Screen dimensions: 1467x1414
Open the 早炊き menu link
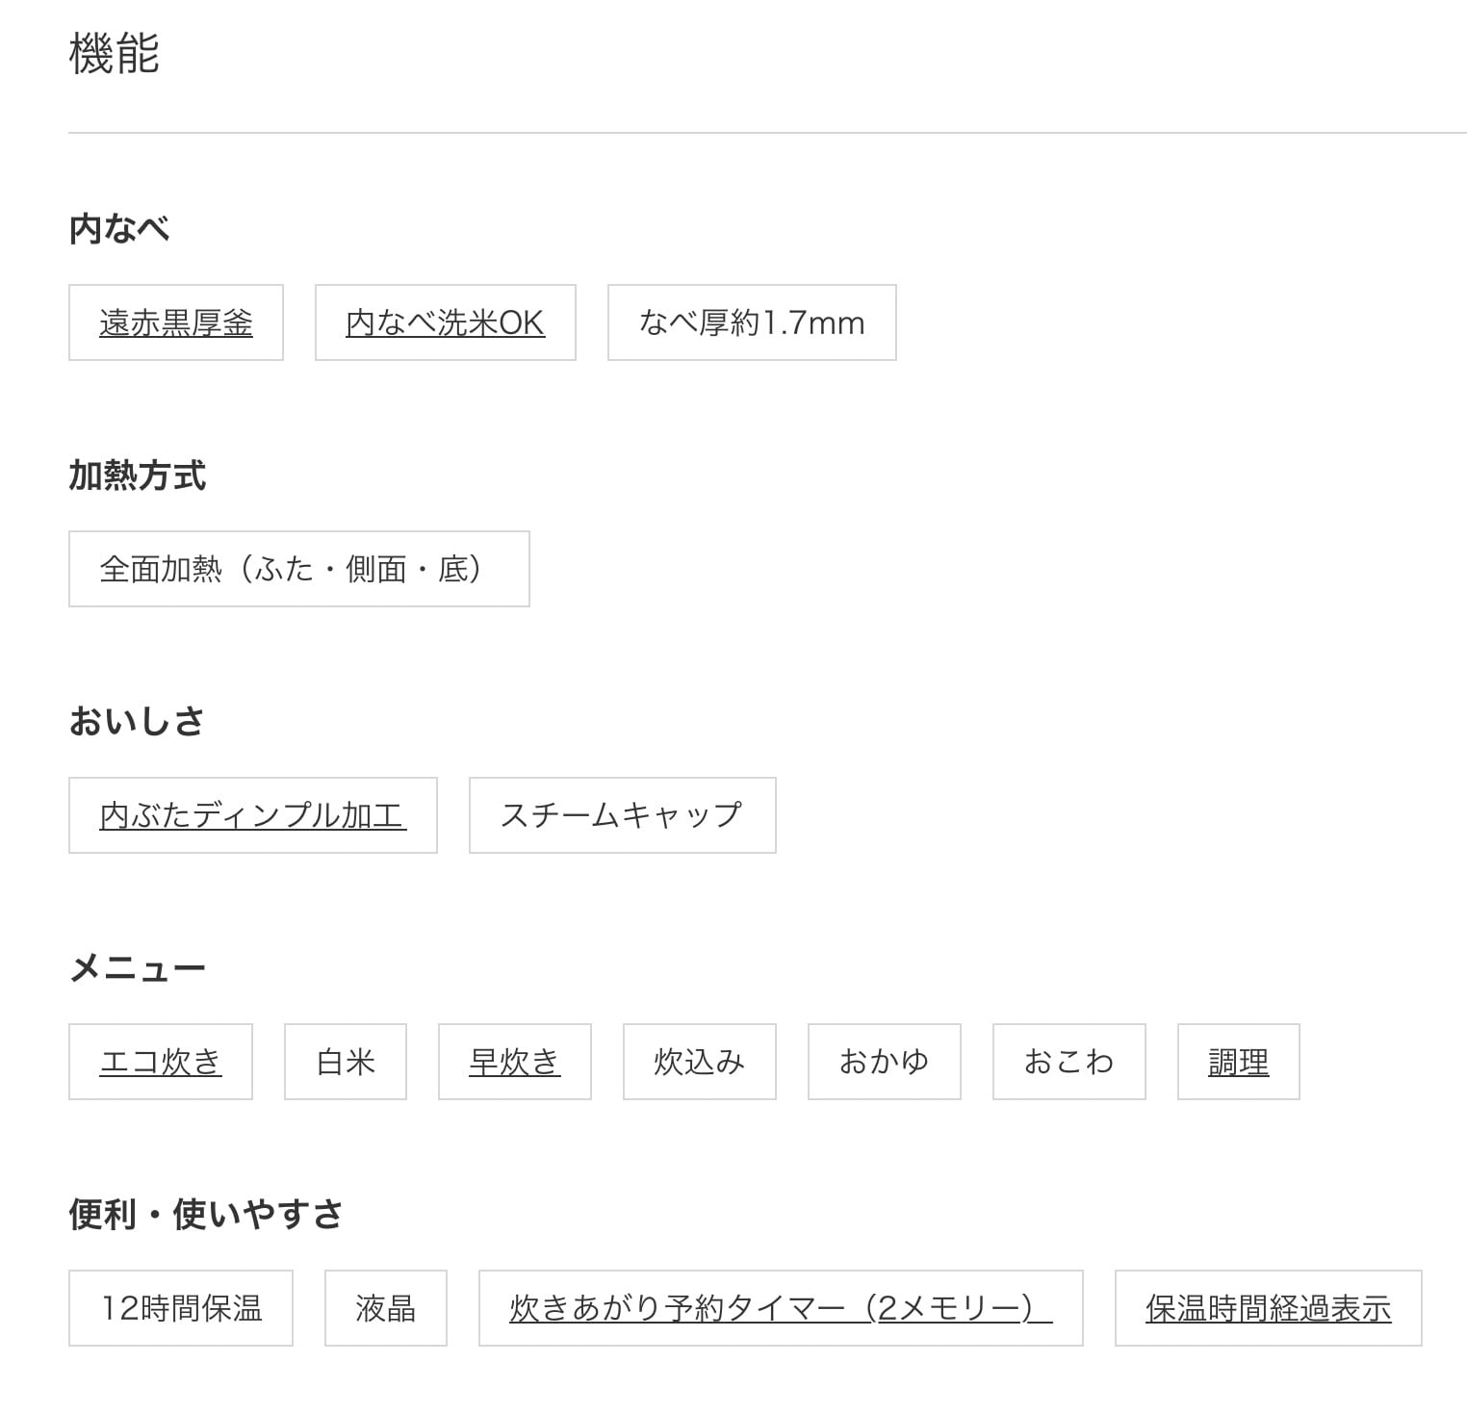tap(514, 1063)
